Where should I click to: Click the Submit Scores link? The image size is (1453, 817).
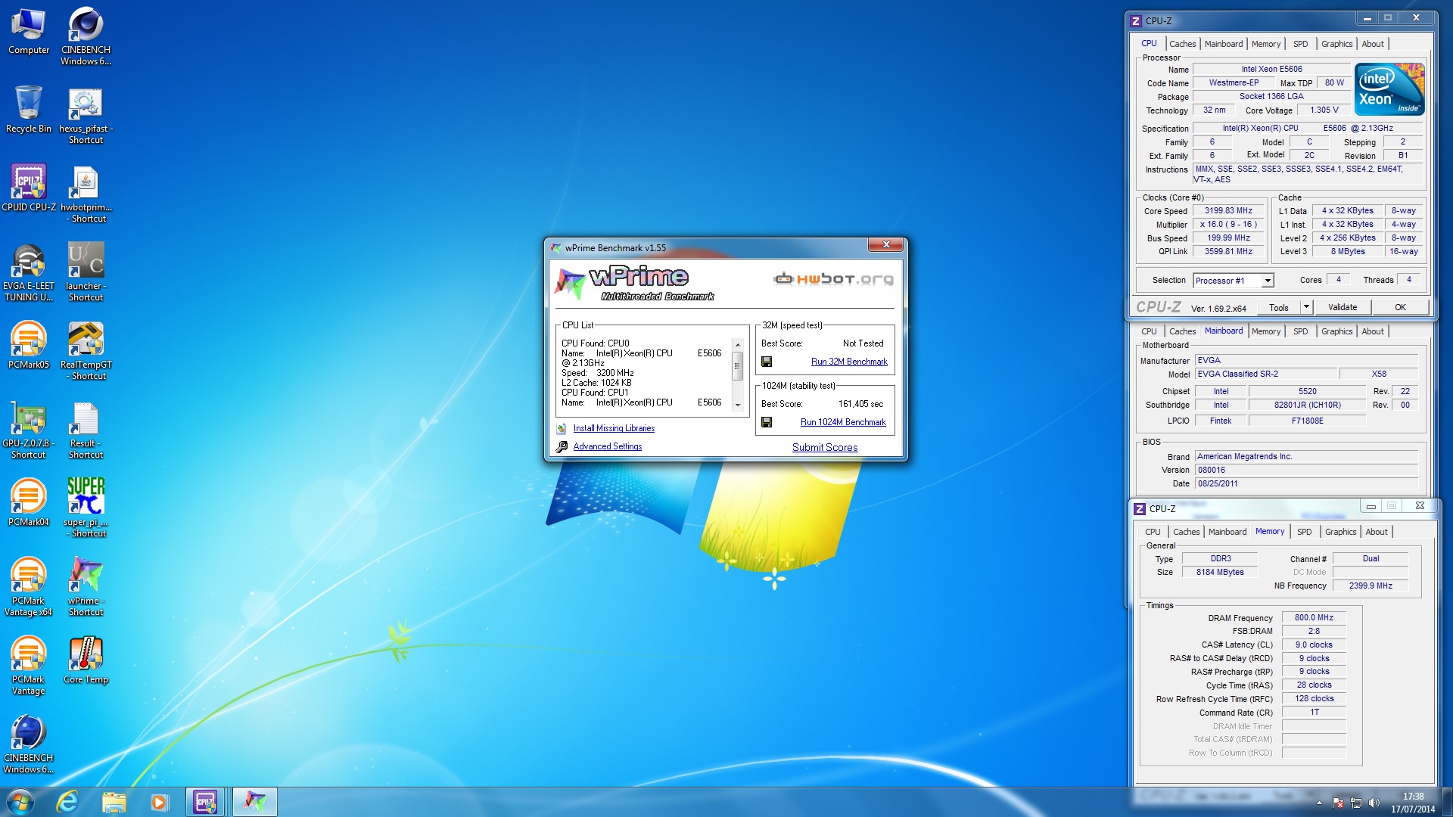[825, 447]
